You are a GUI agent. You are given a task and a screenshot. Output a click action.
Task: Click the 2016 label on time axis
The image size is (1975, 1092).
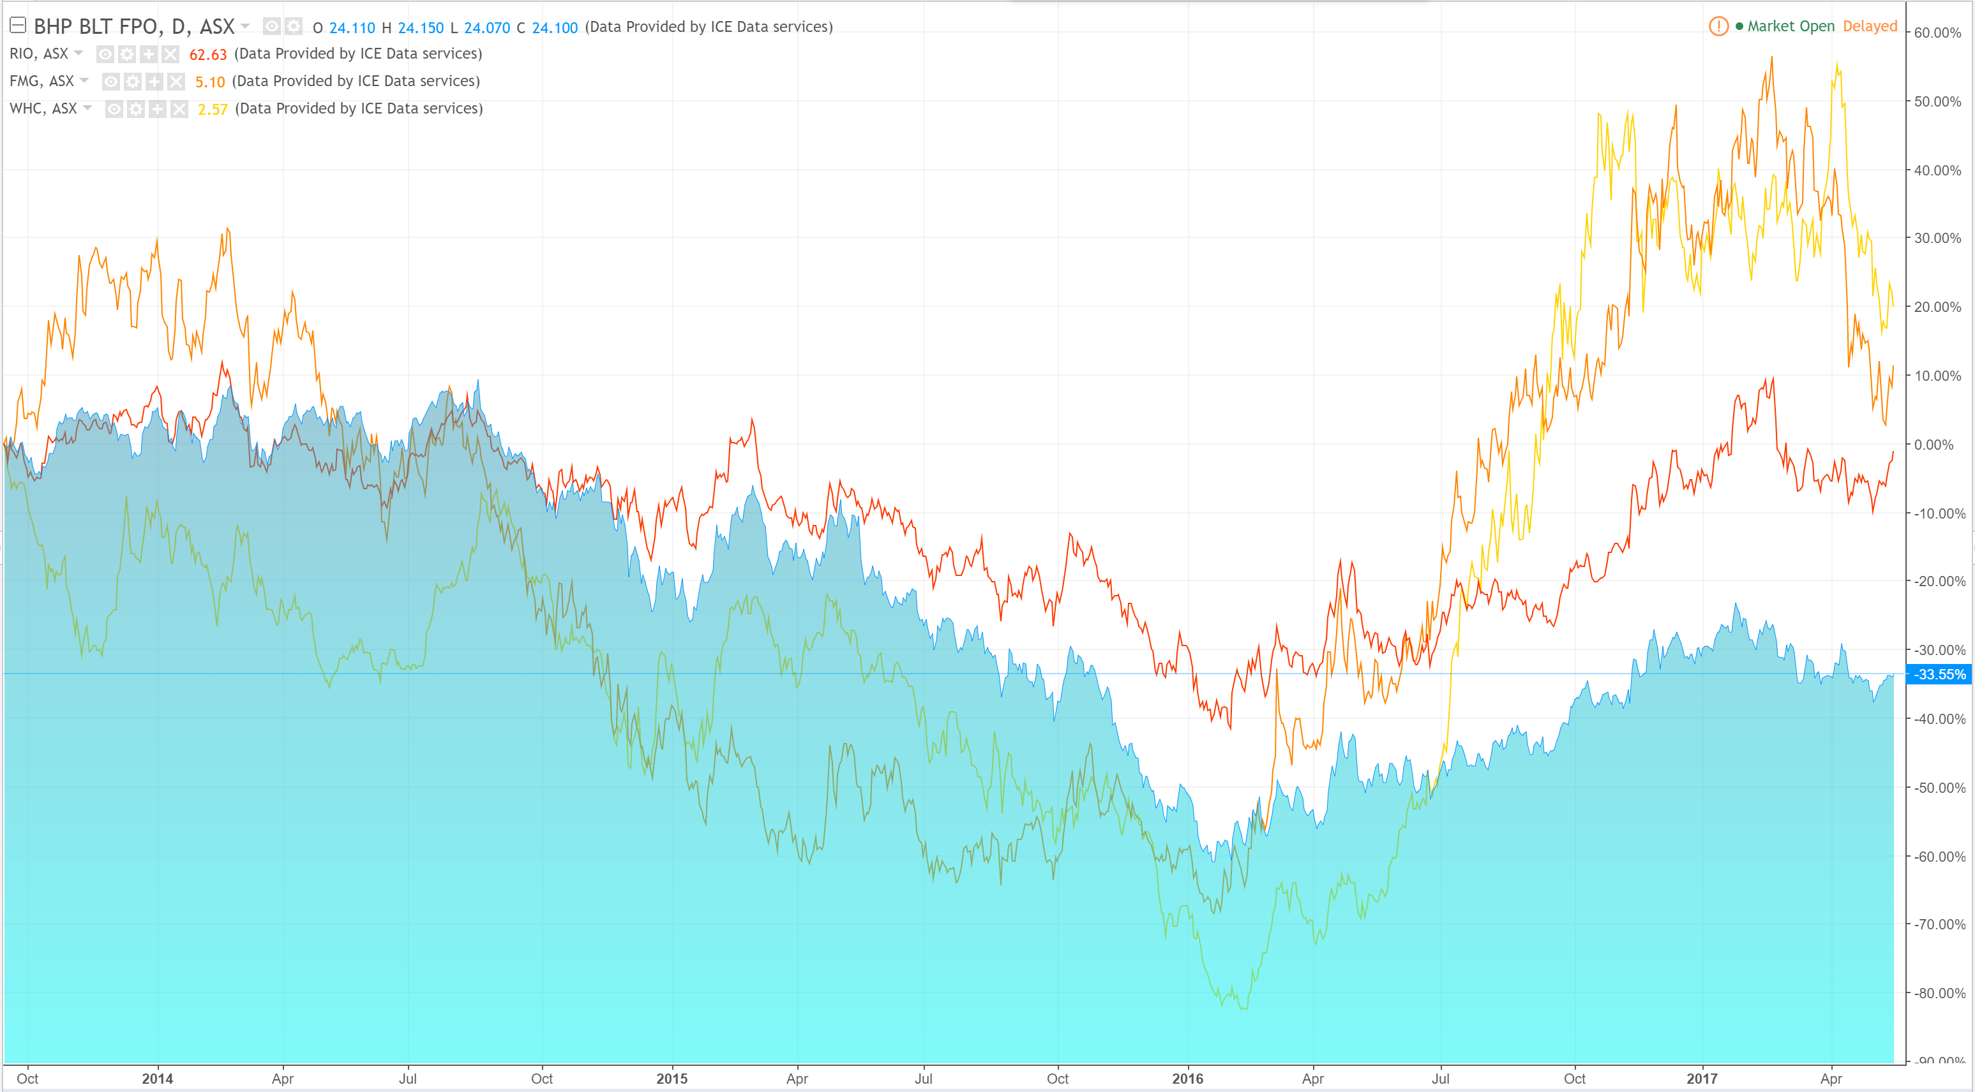pyautogui.click(x=1187, y=1078)
